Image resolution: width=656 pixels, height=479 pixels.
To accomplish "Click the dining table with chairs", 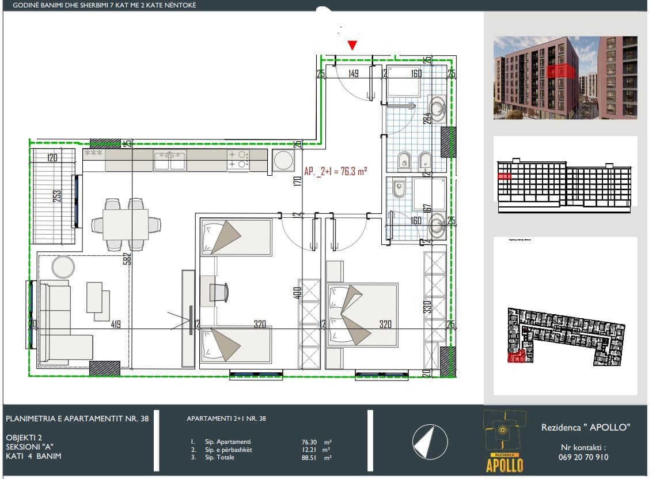I will click(126, 224).
